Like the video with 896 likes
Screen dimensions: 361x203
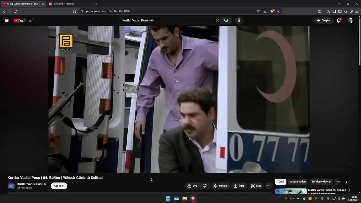pyautogui.click(x=193, y=186)
